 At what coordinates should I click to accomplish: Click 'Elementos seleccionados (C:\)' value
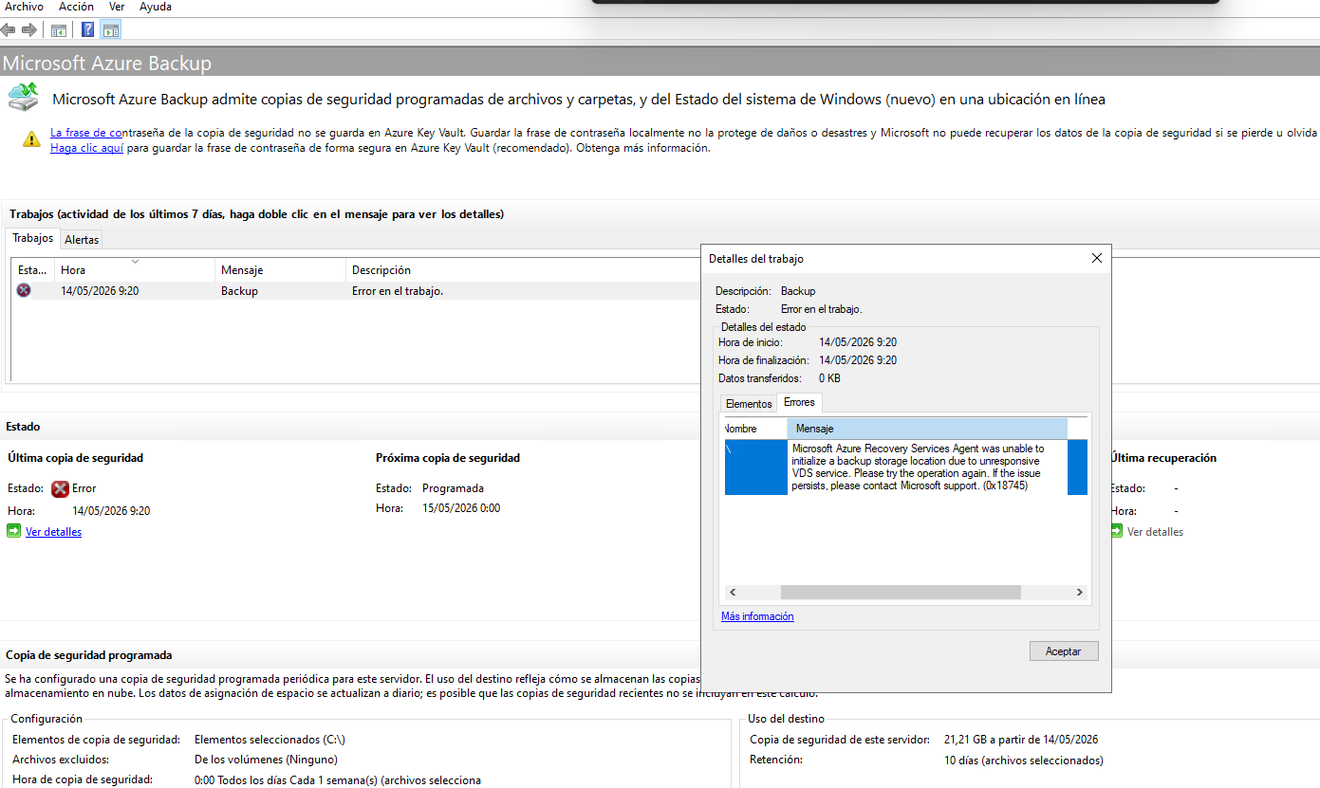coord(270,740)
